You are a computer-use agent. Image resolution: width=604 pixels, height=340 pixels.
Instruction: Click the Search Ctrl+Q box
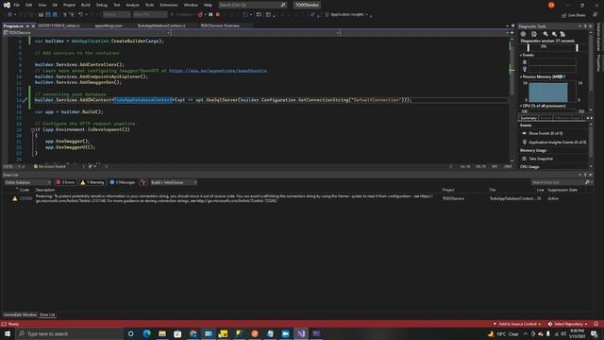pos(252,5)
